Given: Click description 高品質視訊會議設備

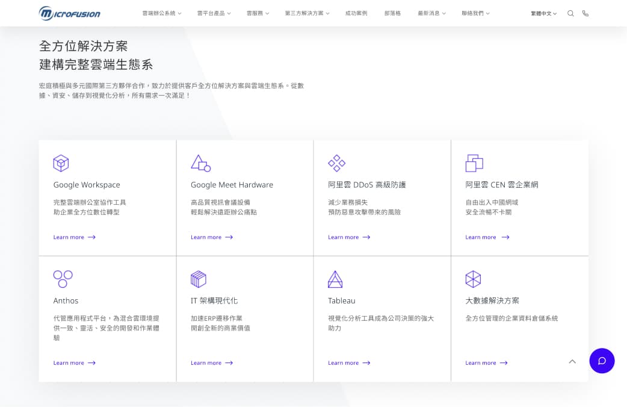Looking at the screenshot, I should 221,202.
